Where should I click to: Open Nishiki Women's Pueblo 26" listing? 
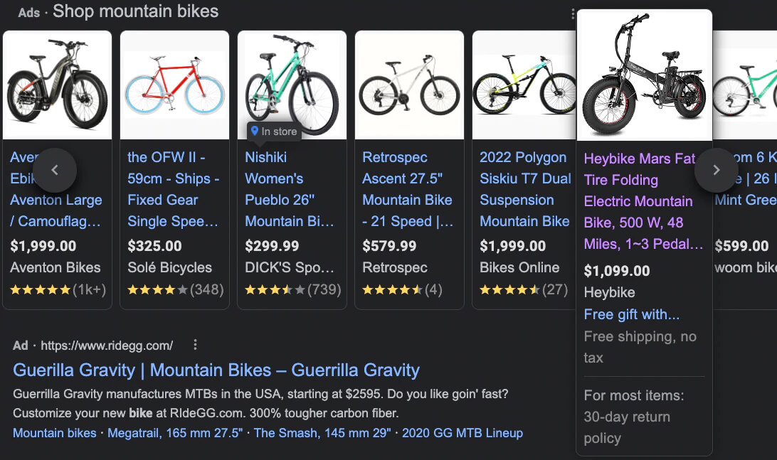coord(290,189)
